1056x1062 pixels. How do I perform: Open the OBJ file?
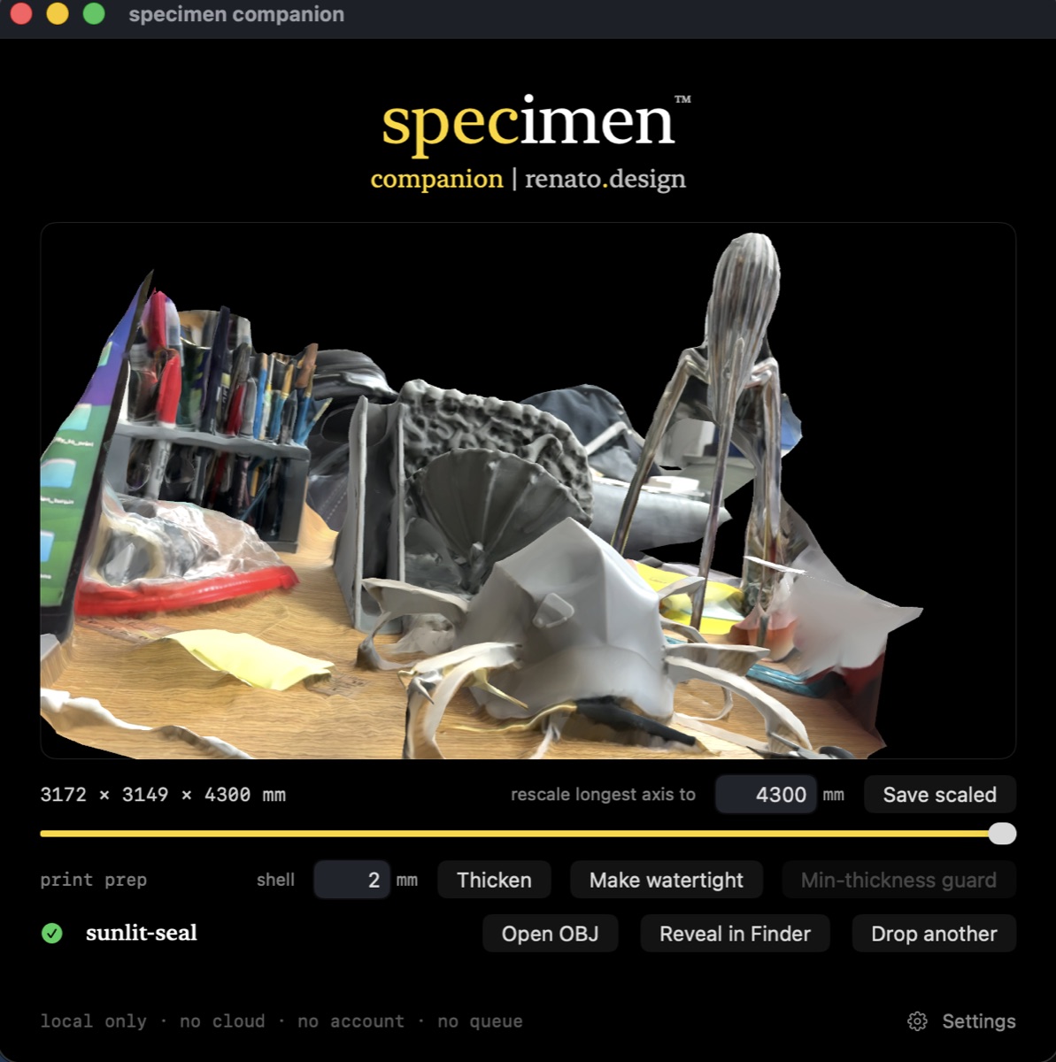pos(550,934)
